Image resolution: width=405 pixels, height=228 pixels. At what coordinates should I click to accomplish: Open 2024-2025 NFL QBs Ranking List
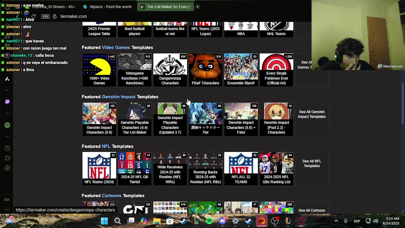click(276, 169)
